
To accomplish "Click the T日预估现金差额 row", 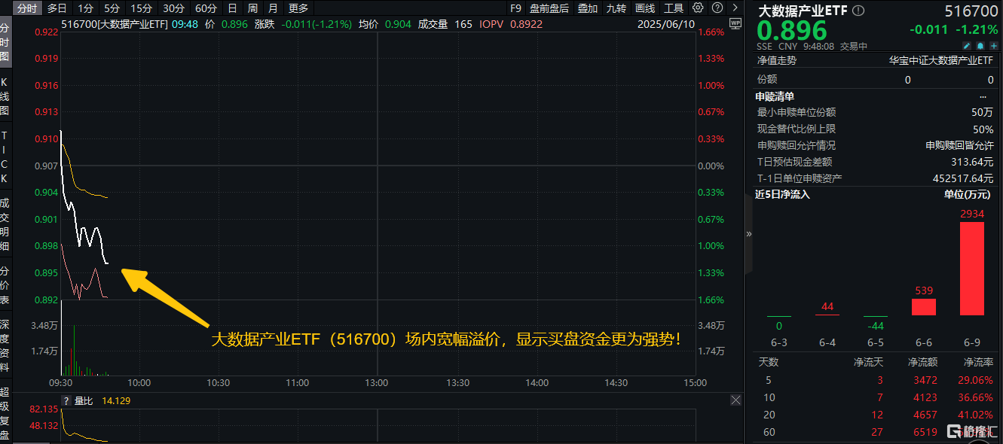I will pos(875,162).
